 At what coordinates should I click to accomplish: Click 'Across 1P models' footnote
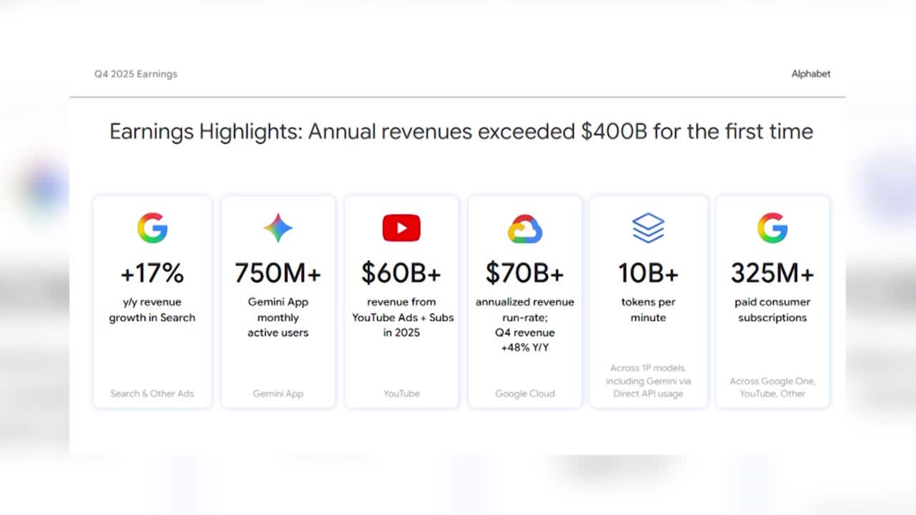[x=648, y=381]
